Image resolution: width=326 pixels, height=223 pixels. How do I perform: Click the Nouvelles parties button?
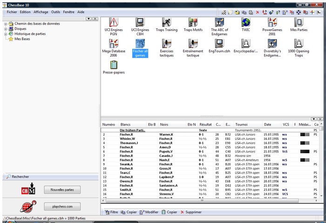pos(62,190)
